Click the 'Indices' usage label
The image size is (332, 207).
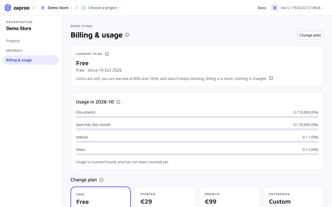[x=82, y=137]
